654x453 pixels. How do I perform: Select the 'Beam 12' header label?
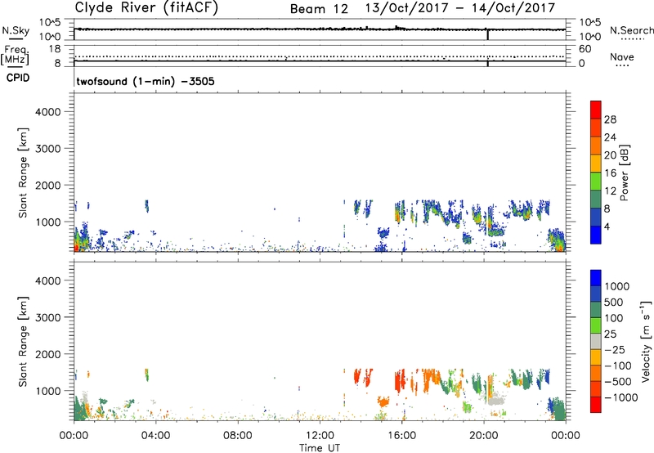pyautogui.click(x=319, y=9)
